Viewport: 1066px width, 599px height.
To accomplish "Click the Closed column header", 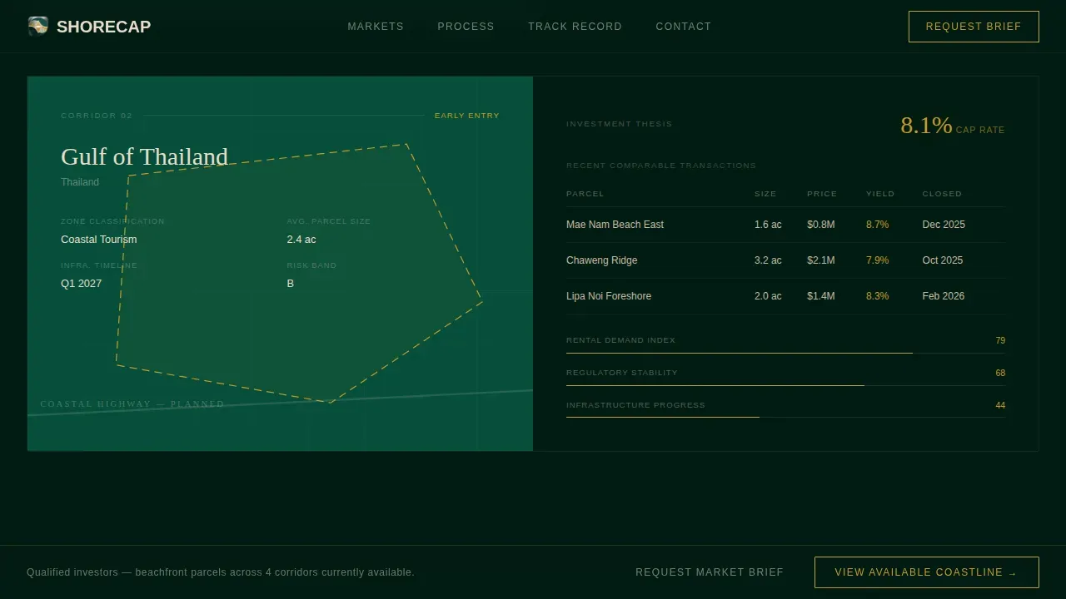I will (x=942, y=194).
